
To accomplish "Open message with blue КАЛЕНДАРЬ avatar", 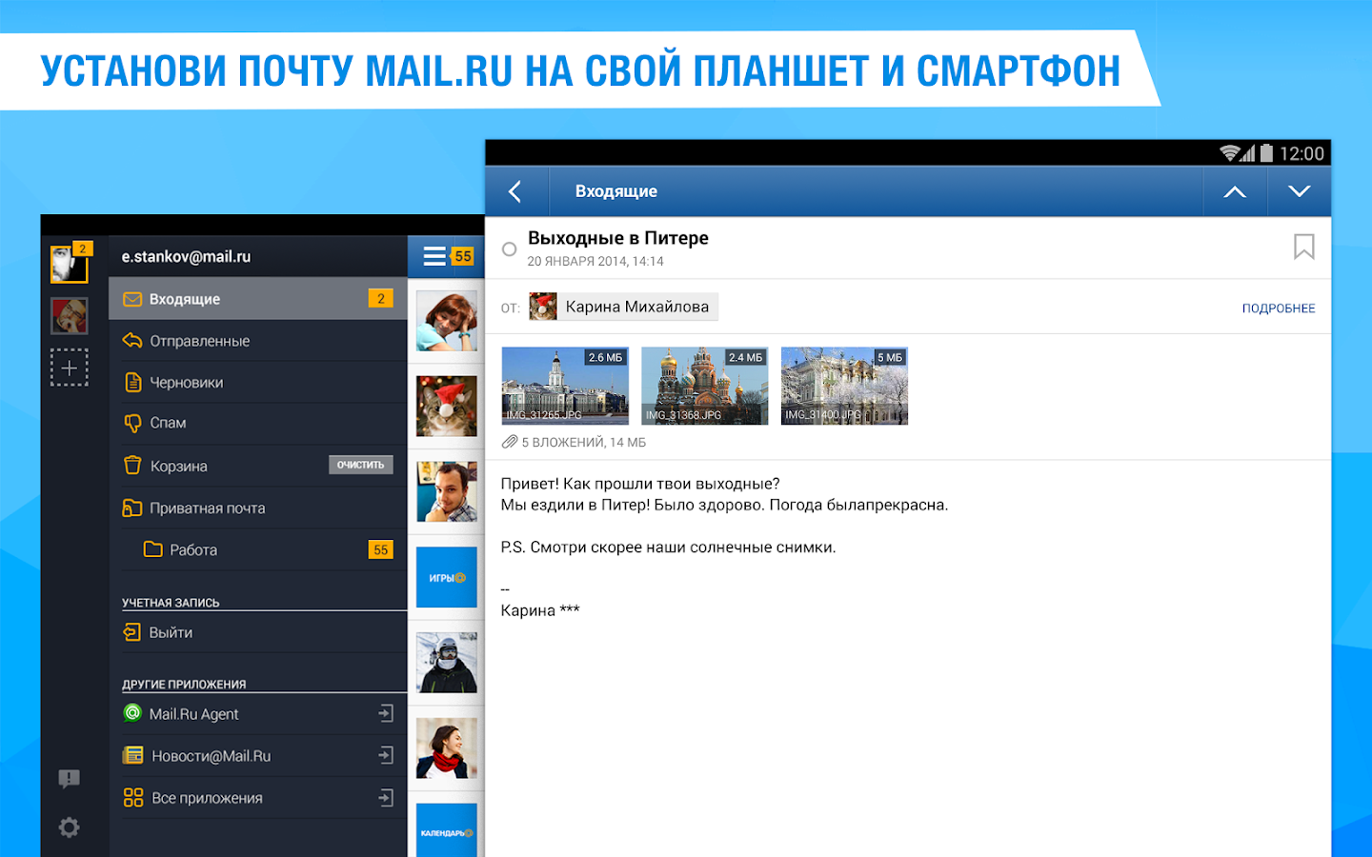I will click(x=447, y=830).
